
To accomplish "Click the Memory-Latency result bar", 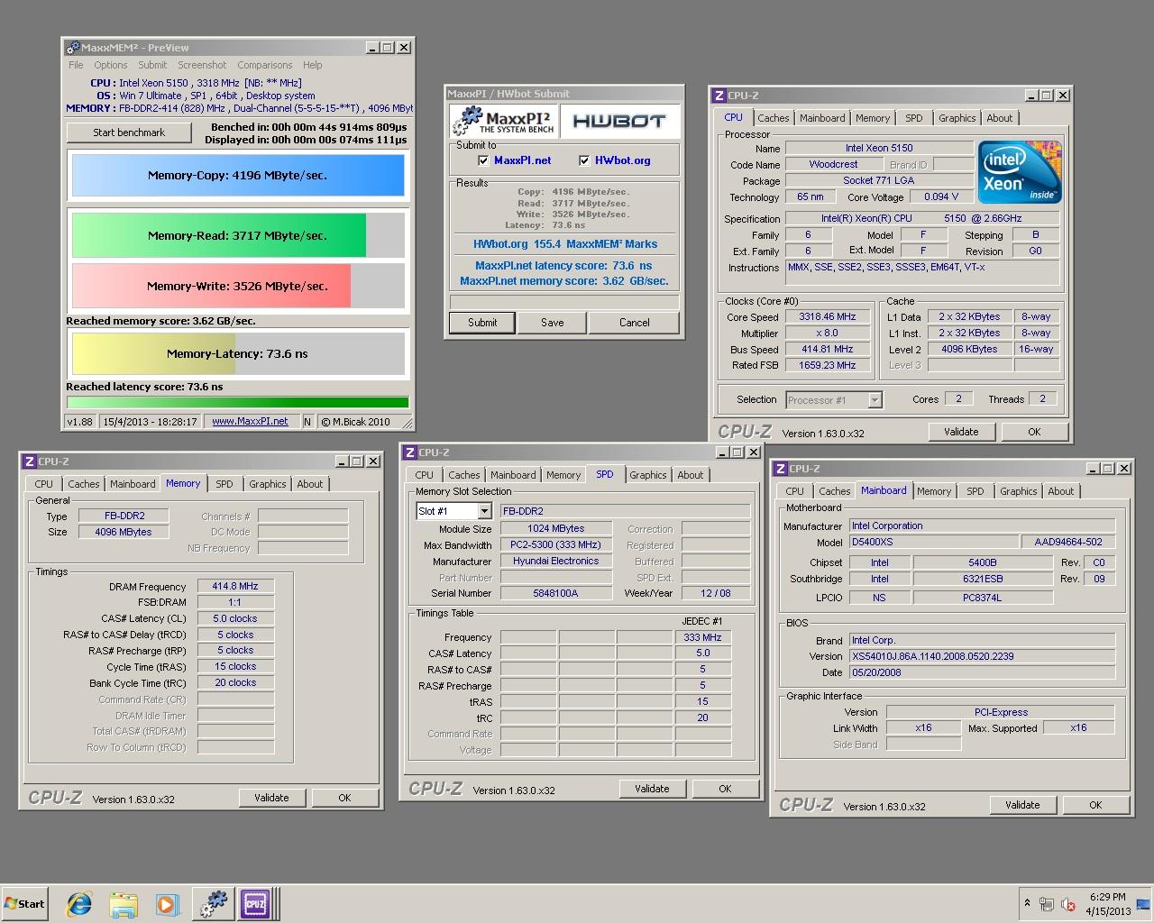I will (x=238, y=353).
